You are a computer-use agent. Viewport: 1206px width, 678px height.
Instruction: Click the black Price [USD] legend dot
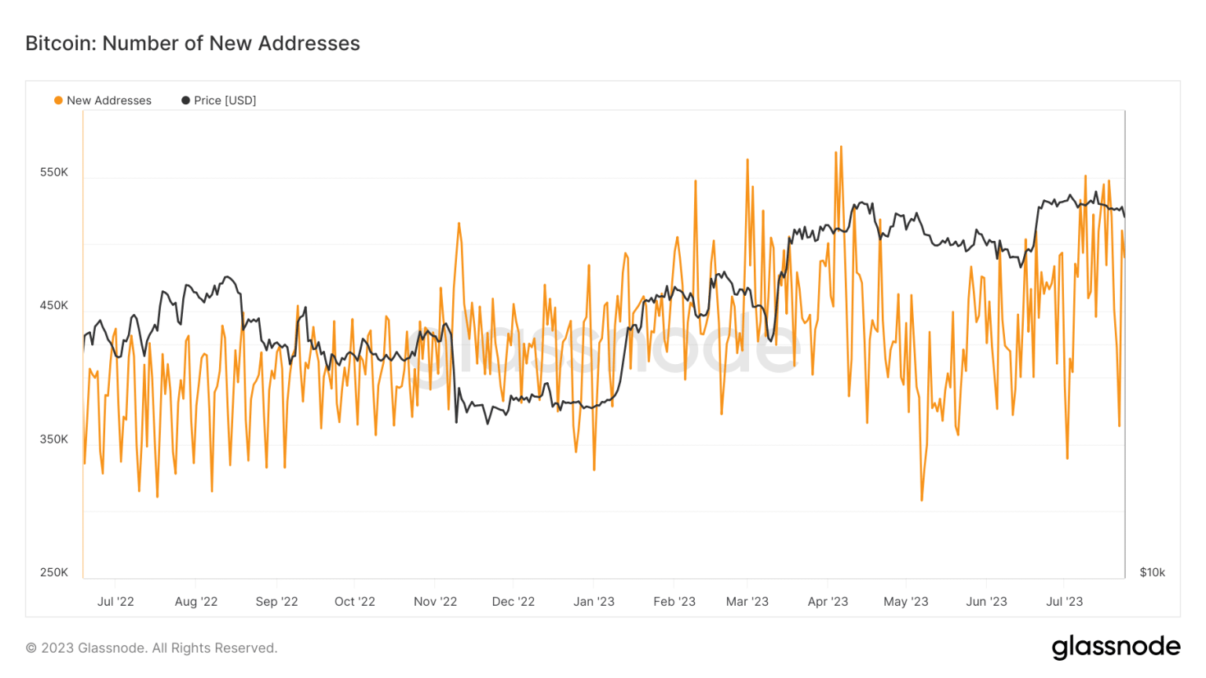click(x=185, y=100)
